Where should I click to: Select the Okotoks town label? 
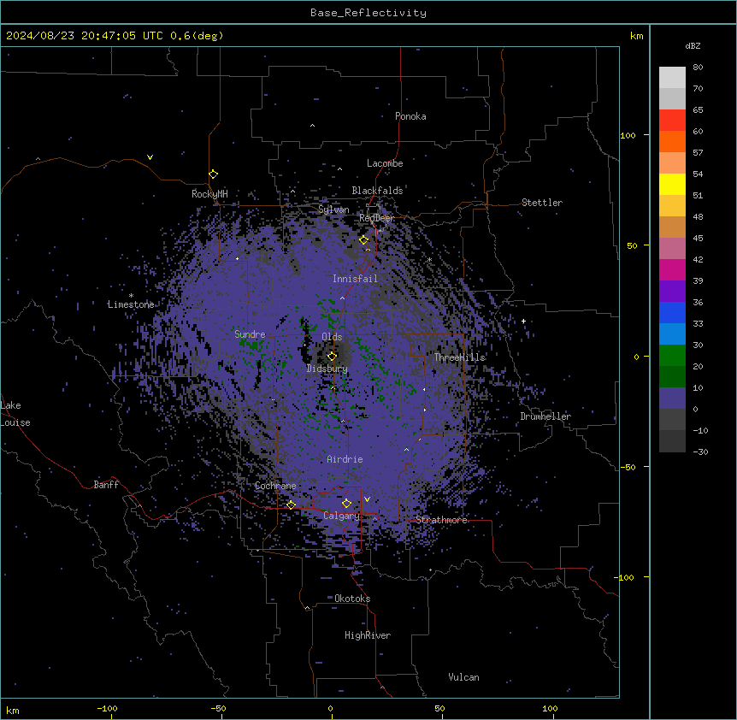(x=352, y=599)
